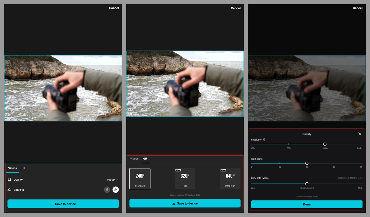Confirm quality settings with Done
Screen dimensions: 370x217
click(307, 204)
